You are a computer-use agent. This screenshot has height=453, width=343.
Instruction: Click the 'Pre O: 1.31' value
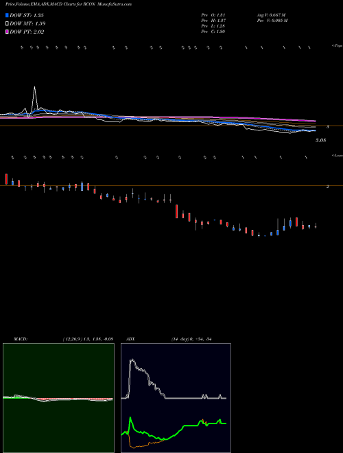point(213,15)
